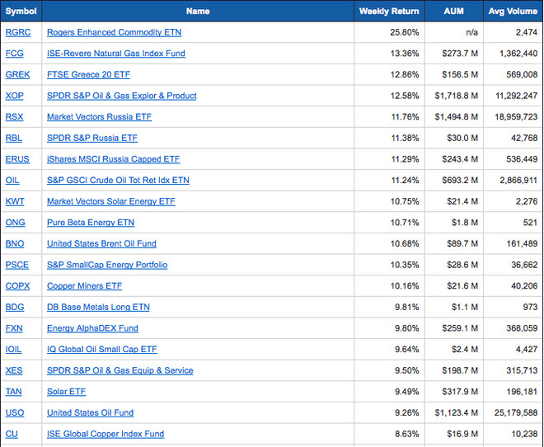Click the PSCE ticker link
The height and width of the screenshot is (447, 544).
(x=17, y=265)
